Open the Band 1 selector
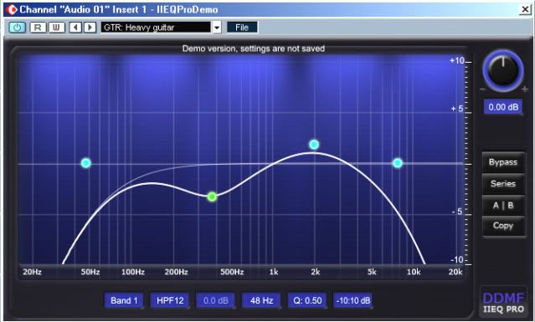535x322 pixels. click(124, 300)
